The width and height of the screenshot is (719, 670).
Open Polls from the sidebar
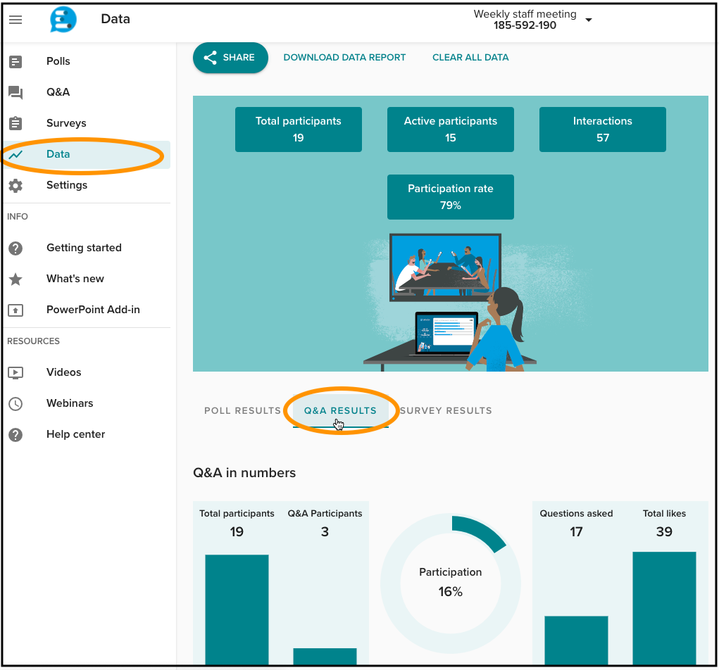click(x=87, y=61)
